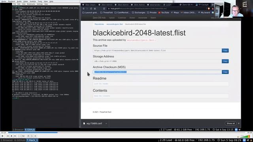The width and height of the screenshot is (253, 142).
Task: Toggle loop mode in VLC
Action: pyautogui.click(x=32, y=136)
